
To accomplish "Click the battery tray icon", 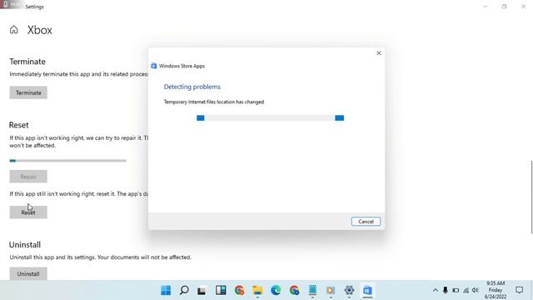I will (x=456, y=290).
